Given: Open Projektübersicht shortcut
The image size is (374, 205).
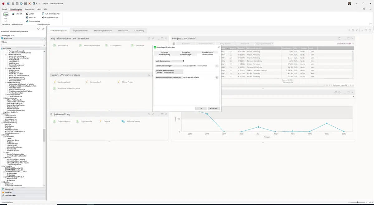Looking at the screenshot, I should click(x=62, y=121).
